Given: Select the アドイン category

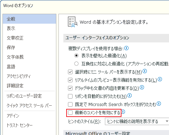Looking at the screenshot, I should [29, 116].
